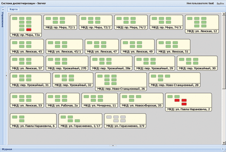Click the first green indicator in ул. Ленская, 49
The width and height of the screenshot is (226, 152).
125,43
